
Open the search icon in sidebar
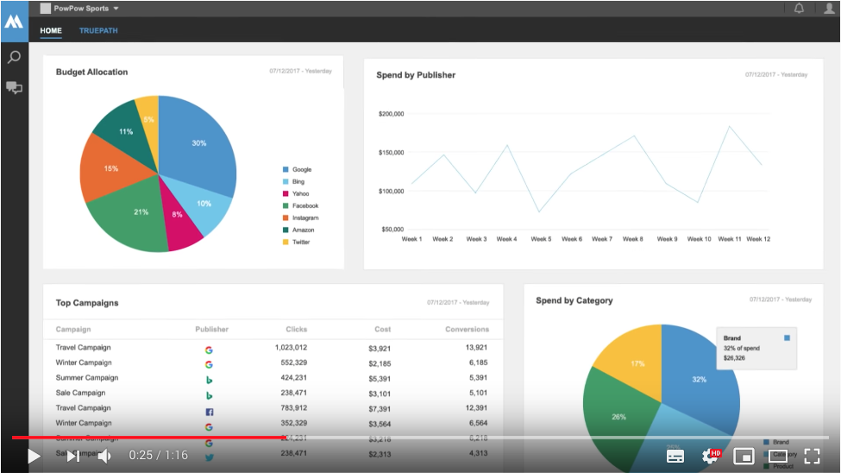(x=14, y=57)
